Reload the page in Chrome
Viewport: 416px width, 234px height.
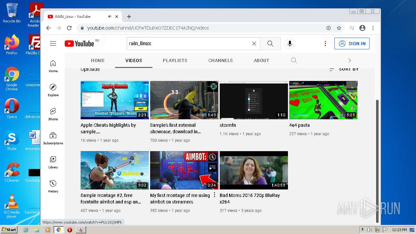pyautogui.click(x=69, y=28)
